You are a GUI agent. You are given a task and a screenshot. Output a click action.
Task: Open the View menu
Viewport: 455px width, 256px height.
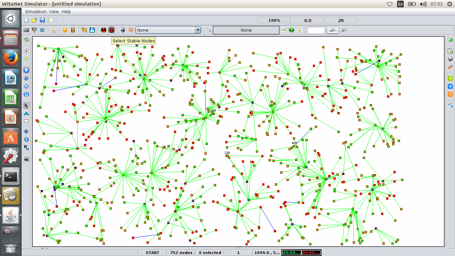(54, 11)
